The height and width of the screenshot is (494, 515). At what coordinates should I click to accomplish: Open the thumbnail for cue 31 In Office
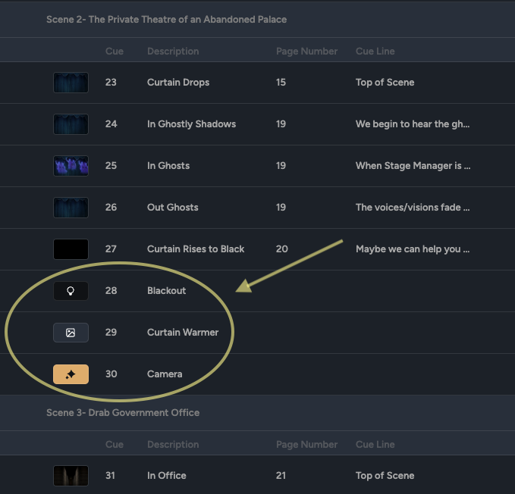pos(71,476)
